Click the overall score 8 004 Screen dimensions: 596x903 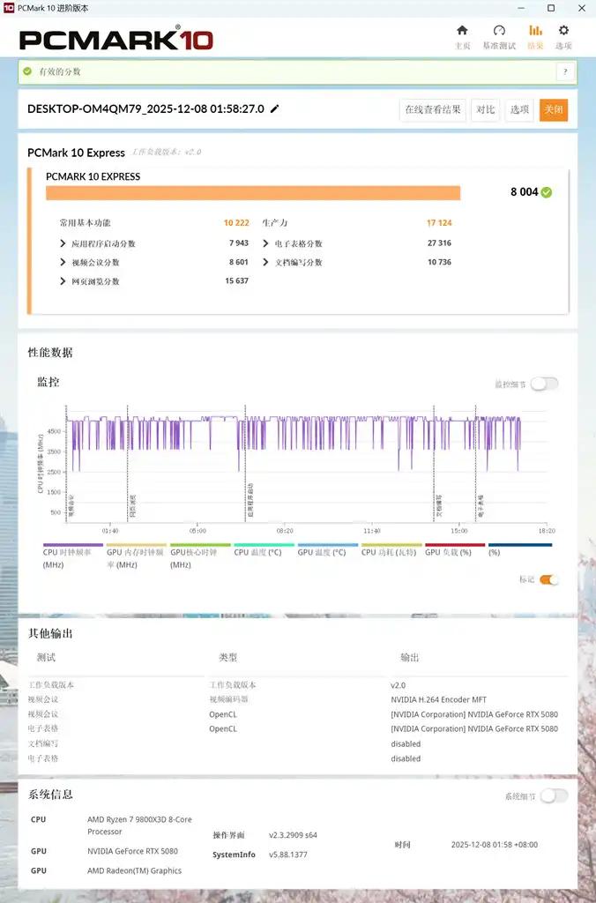point(524,192)
